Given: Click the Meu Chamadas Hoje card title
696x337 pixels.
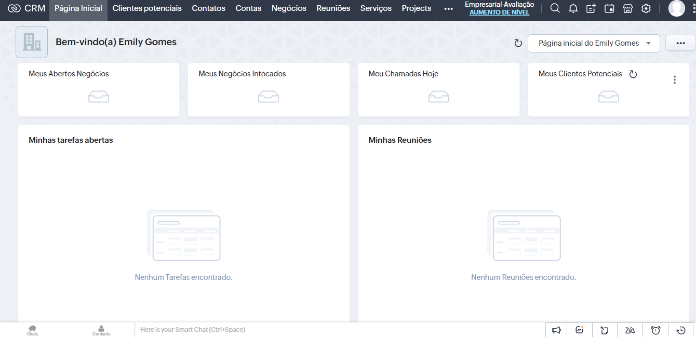Looking at the screenshot, I should (x=404, y=74).
